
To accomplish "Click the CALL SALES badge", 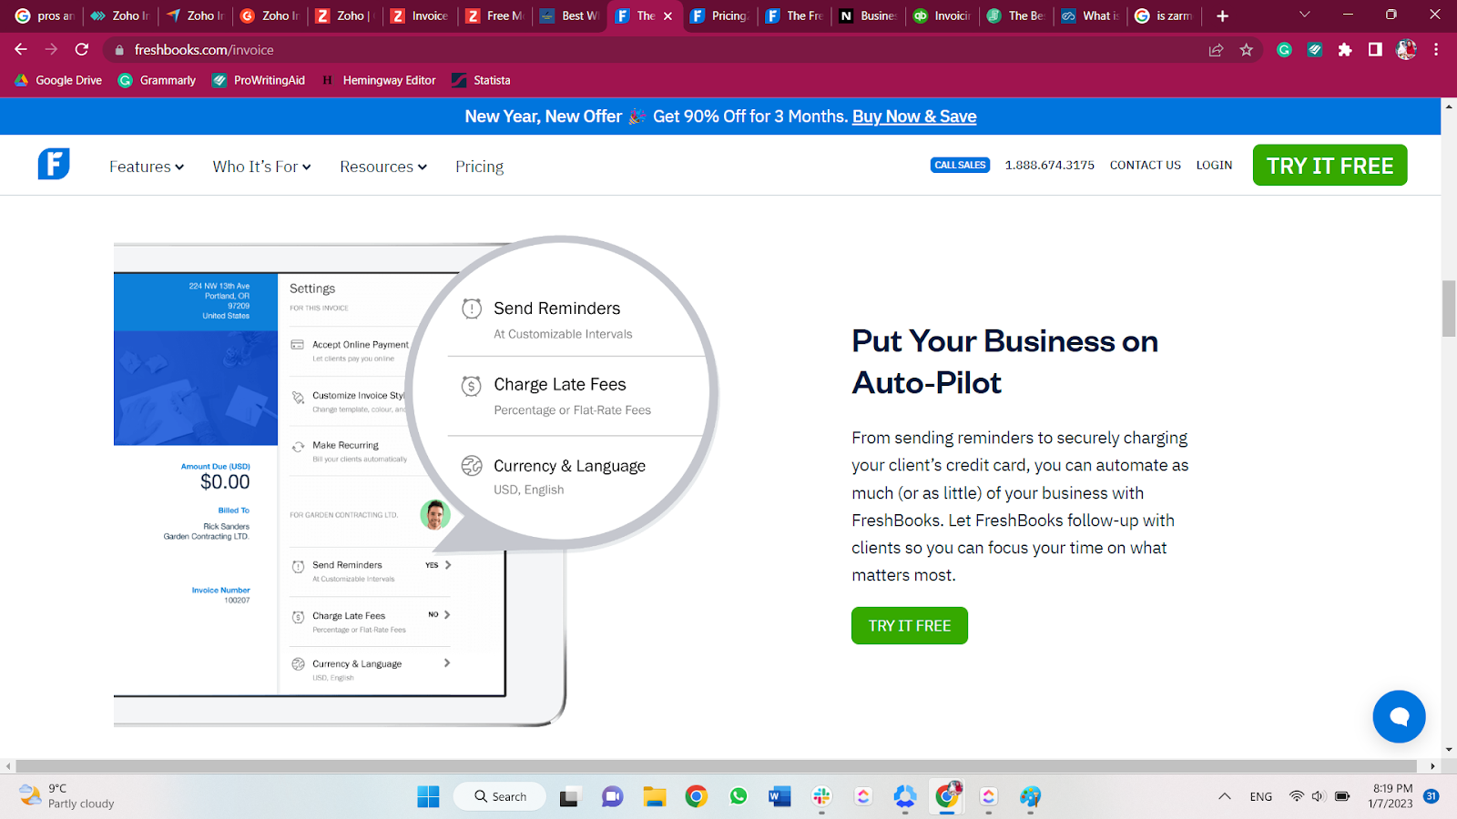I will [x=960, y=165].
